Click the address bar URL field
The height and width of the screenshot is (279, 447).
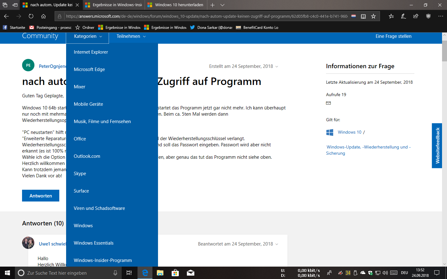point(206,16)
